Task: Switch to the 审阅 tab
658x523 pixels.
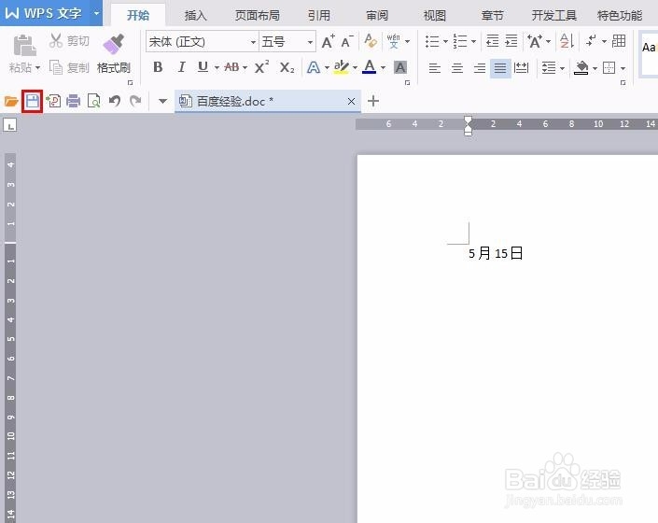Action: coord(377,16)
